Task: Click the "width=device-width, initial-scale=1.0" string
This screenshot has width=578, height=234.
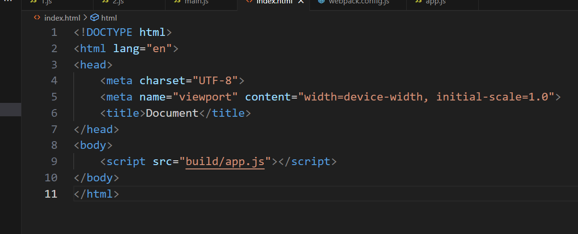Action: point(426,97)
